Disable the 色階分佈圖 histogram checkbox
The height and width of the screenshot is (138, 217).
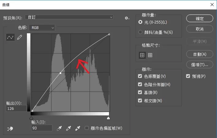(140, 85)
